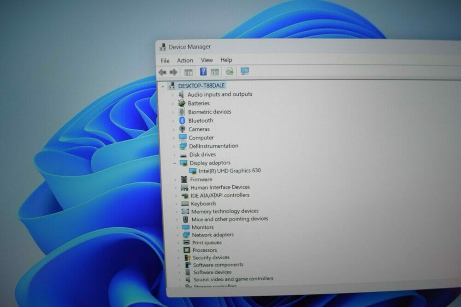Expand the Keyboards category

click(177, 204)
